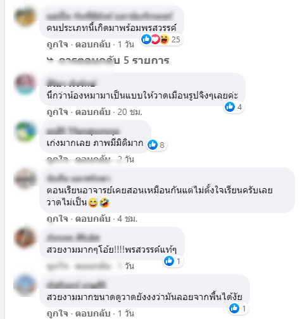Click the laughing emoji reaction on first comment

point(165,39)
